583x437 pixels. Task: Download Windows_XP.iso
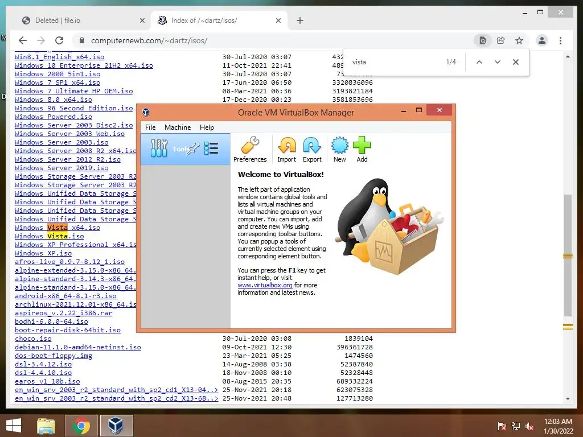pyautogui.click(x=43, y=253)
